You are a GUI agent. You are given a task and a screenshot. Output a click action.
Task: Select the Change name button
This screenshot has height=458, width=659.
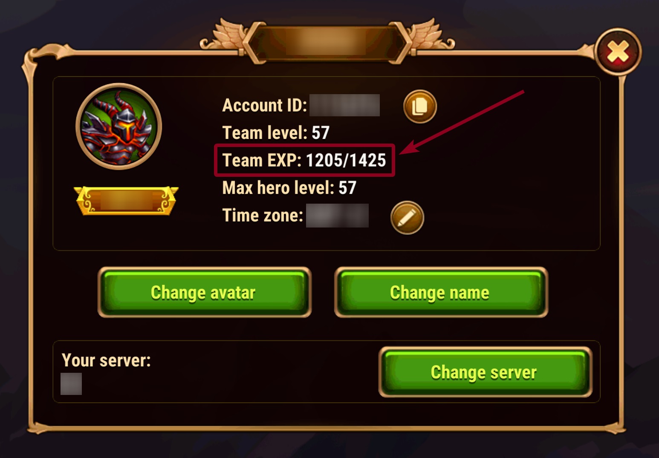click(441, 292)
